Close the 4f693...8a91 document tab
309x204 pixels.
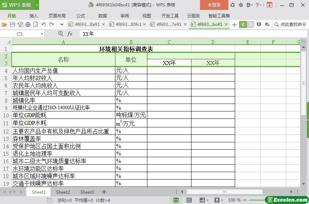click(104, 24)
